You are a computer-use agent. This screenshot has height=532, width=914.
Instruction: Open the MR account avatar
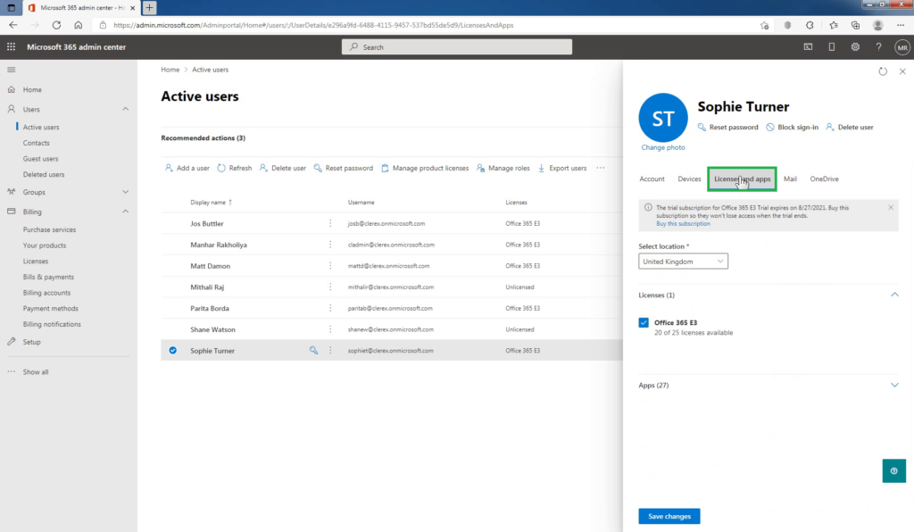[902, 48]
